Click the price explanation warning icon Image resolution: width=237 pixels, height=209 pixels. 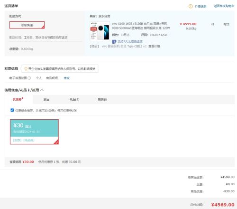[191, 6]
